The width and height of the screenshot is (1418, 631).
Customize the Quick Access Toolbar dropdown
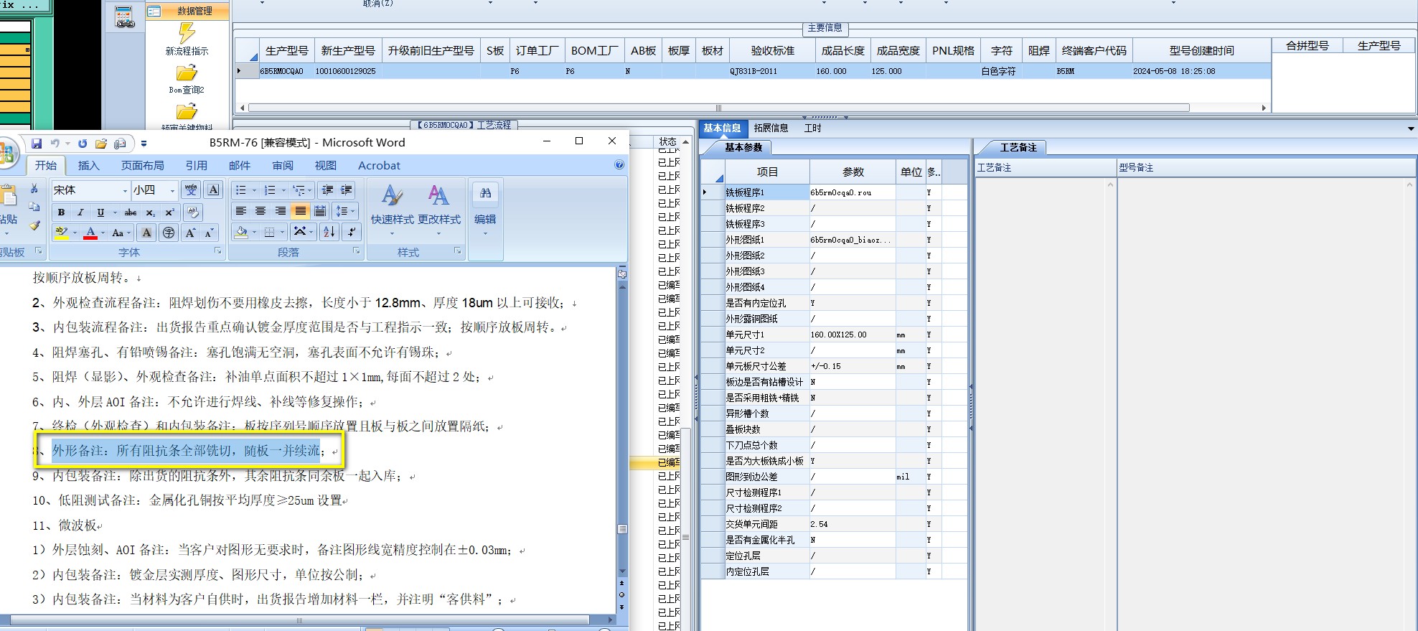pyautogui.click(x=144, y=144)
